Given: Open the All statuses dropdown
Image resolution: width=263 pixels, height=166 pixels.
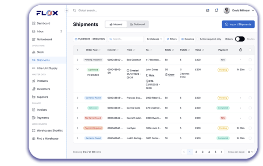Looking at the screenshot, I should [x=154, y=39].
